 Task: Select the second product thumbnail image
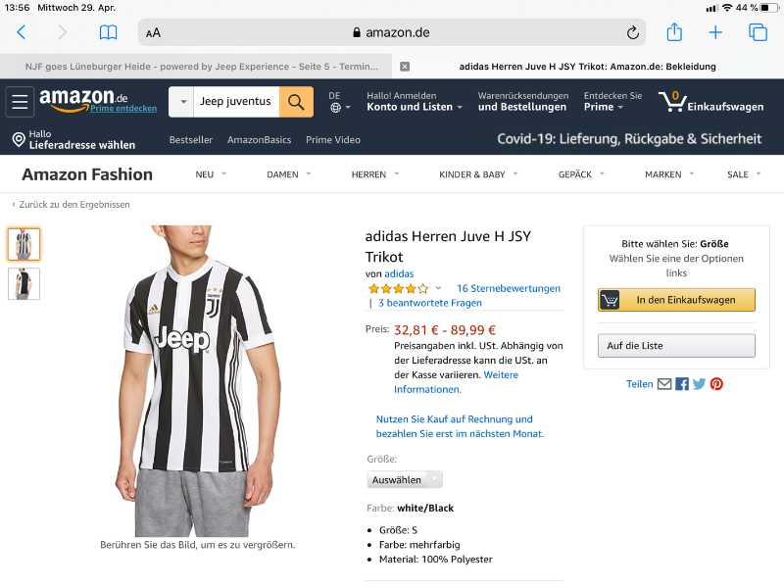coord(24,283)
